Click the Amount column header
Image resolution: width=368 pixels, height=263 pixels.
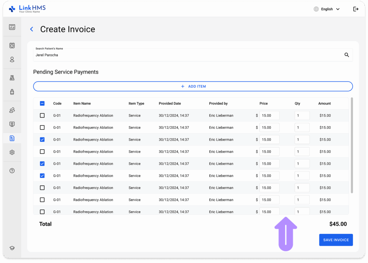tap(325, 103)
